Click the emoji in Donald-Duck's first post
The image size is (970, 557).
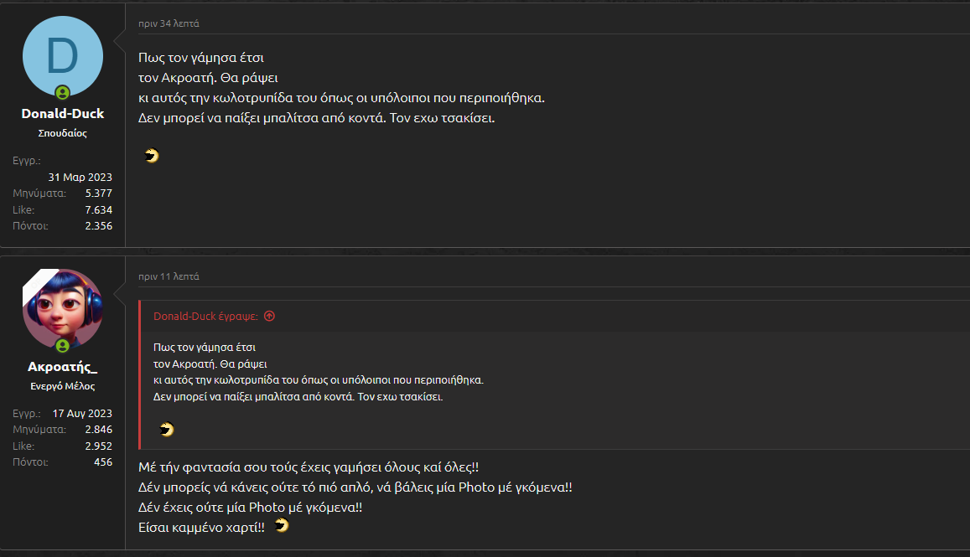coord(152,155)
